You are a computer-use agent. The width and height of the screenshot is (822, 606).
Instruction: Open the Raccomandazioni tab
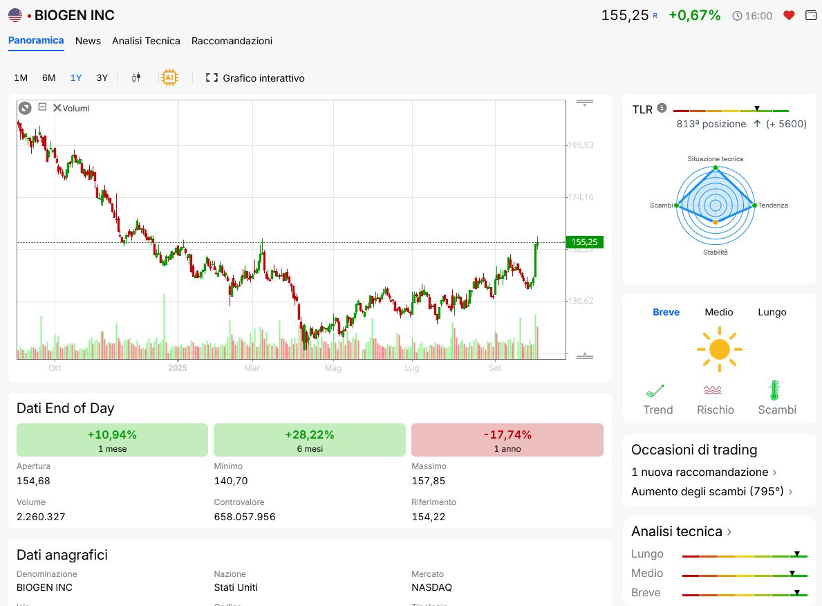[x=232, y=41]
